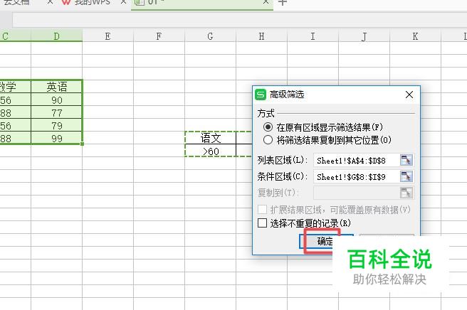Select column K header
This screenshot has height=310, width=467.
(x=415, y=36)
